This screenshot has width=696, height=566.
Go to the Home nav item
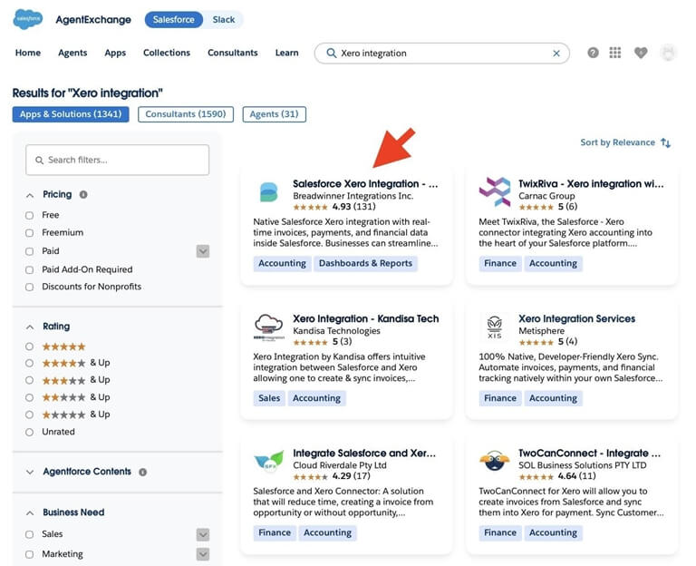pyautogui.click(x=28, y=53)
